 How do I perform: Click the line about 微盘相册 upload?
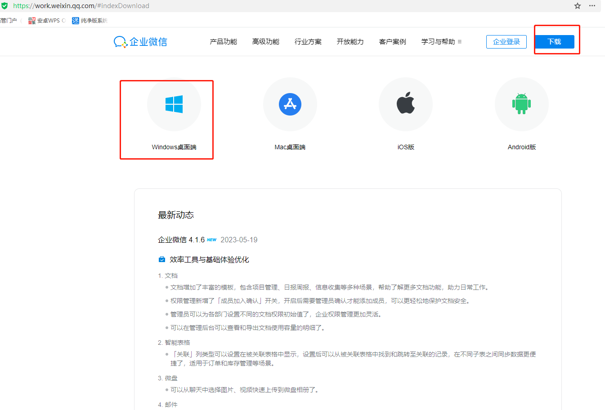(245, 390)
